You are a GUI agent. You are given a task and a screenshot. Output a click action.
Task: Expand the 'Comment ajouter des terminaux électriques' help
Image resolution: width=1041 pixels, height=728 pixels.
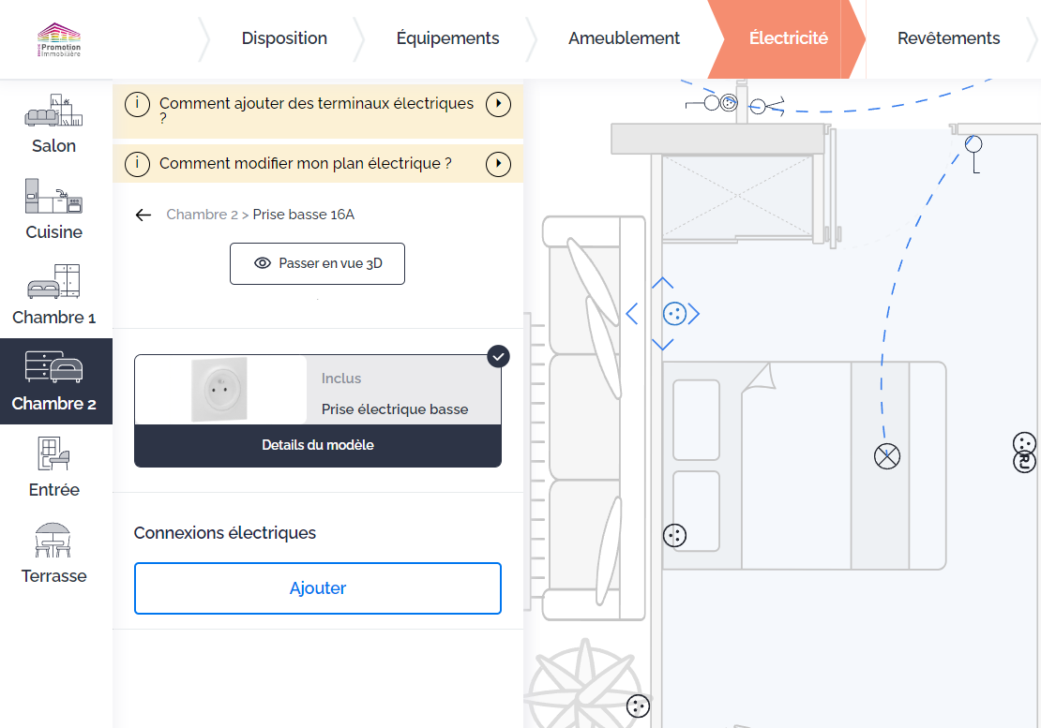click(498, 104)
